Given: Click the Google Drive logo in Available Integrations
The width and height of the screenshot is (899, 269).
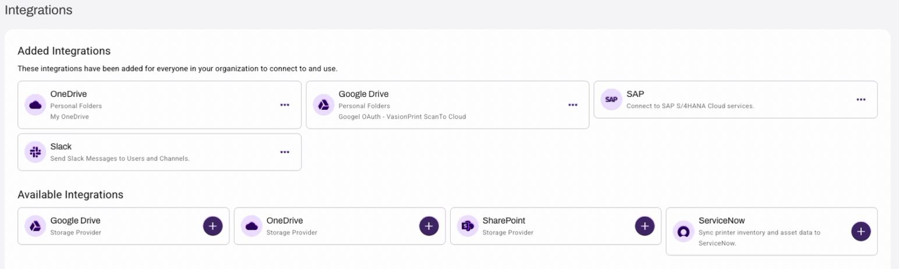Looking at the screenshot, I should coord(35,226).
